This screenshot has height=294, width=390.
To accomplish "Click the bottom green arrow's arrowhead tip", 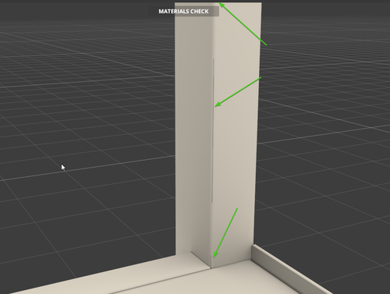I will tap(214, 257).
